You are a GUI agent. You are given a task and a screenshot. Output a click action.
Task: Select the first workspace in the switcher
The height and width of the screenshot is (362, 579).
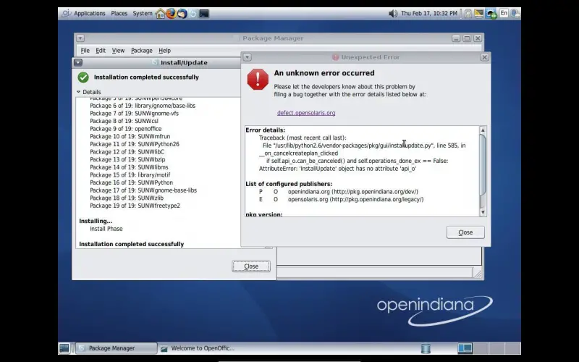(x=465, y=348)
